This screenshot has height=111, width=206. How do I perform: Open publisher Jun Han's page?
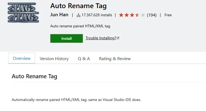(59, 15)
